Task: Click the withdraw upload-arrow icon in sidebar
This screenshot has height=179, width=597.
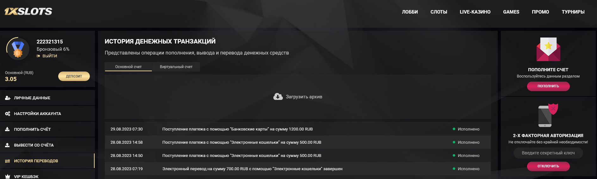Action: [x=8, y=145]
